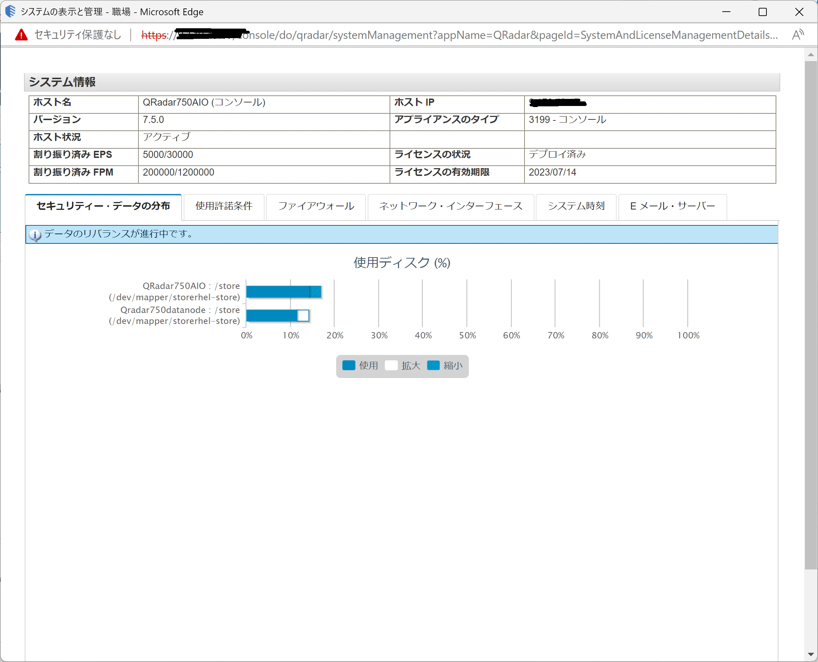Switch to the 使用許諾条件 tab
Viewport: 818px width, 662px height.
point(224,206)
